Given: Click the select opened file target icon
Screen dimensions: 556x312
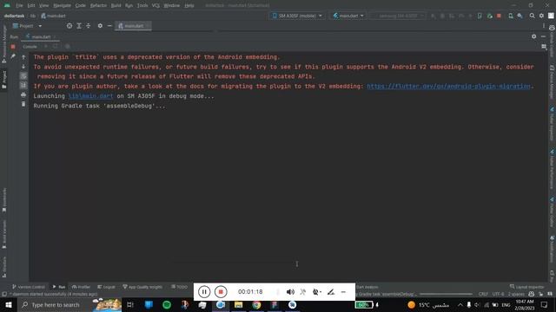Looking at the screenshot, I should coord(69,26).
